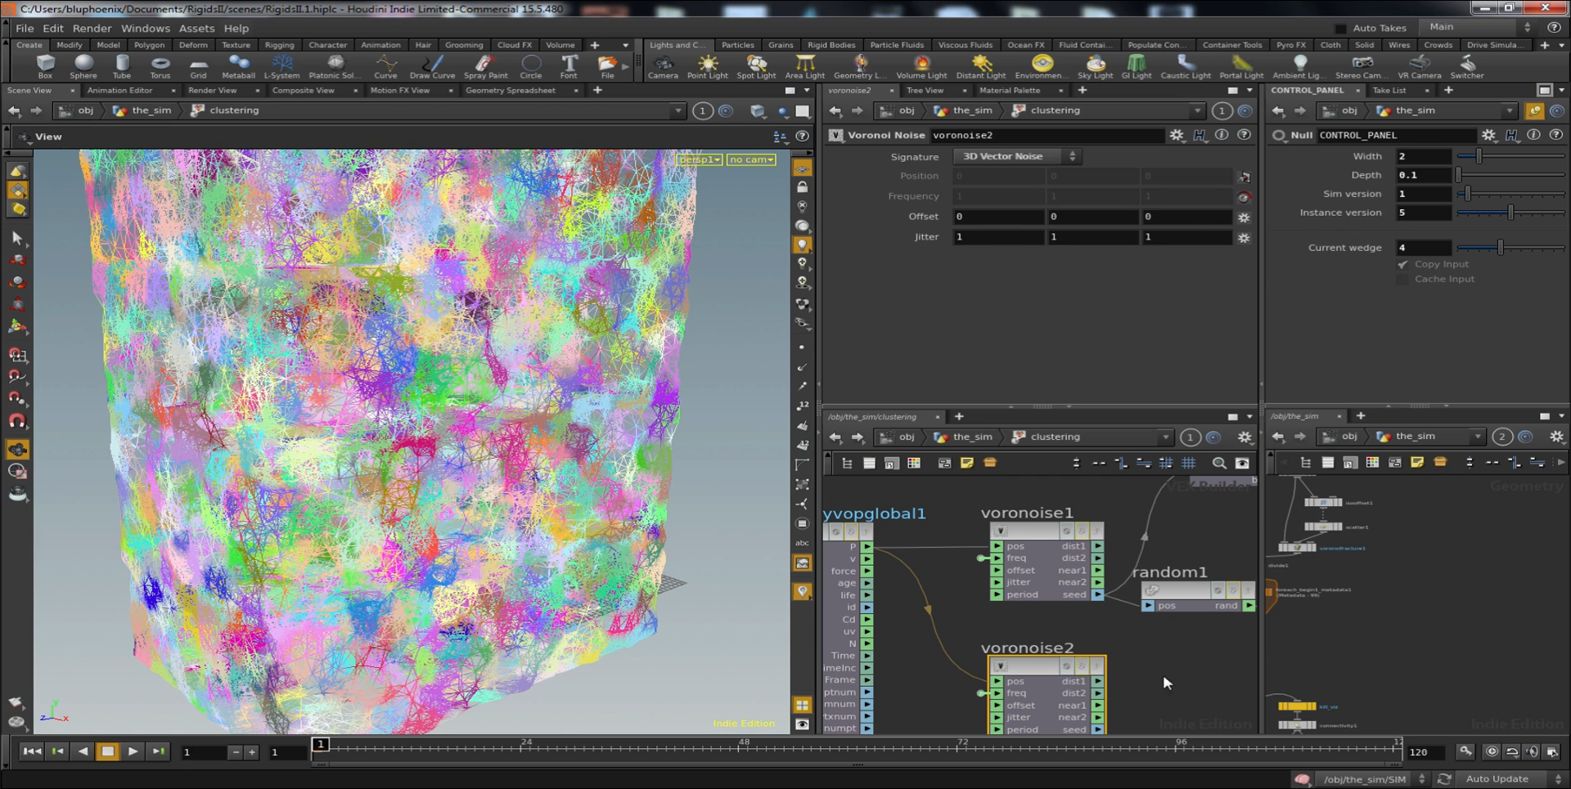Toggle the Auto Takes checkbox

[x=1340, y=28]
